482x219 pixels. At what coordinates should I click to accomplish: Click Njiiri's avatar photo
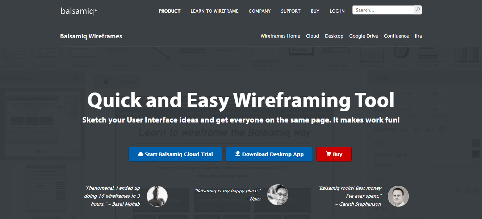[x=277, y=195]
